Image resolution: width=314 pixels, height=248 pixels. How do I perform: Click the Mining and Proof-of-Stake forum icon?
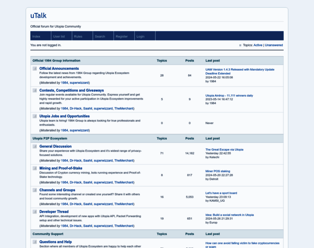(x=35, y=168)
